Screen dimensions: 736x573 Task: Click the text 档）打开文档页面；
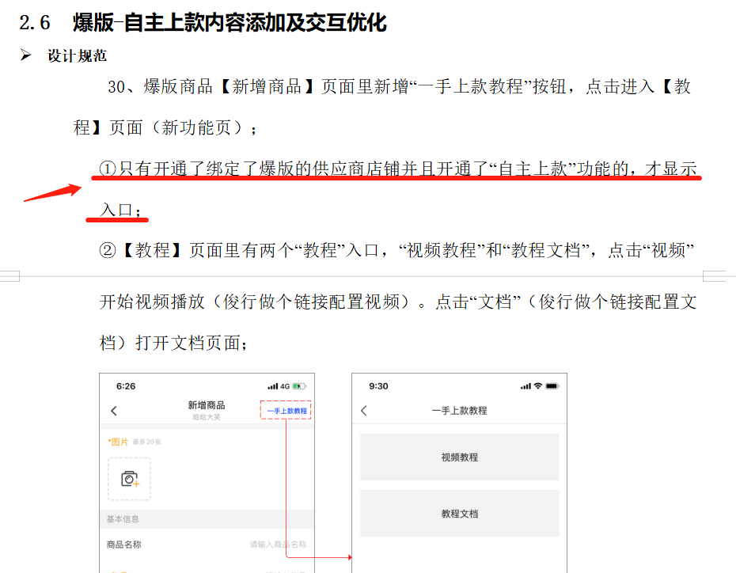tap(173, 343)
